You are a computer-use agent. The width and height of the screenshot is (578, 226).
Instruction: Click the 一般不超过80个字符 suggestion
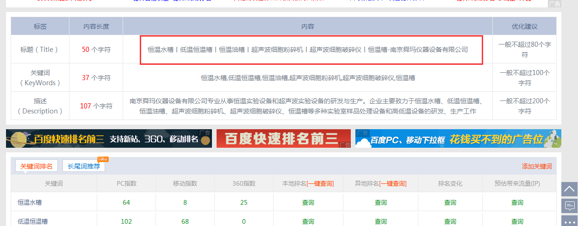click(x=525, y=50)
